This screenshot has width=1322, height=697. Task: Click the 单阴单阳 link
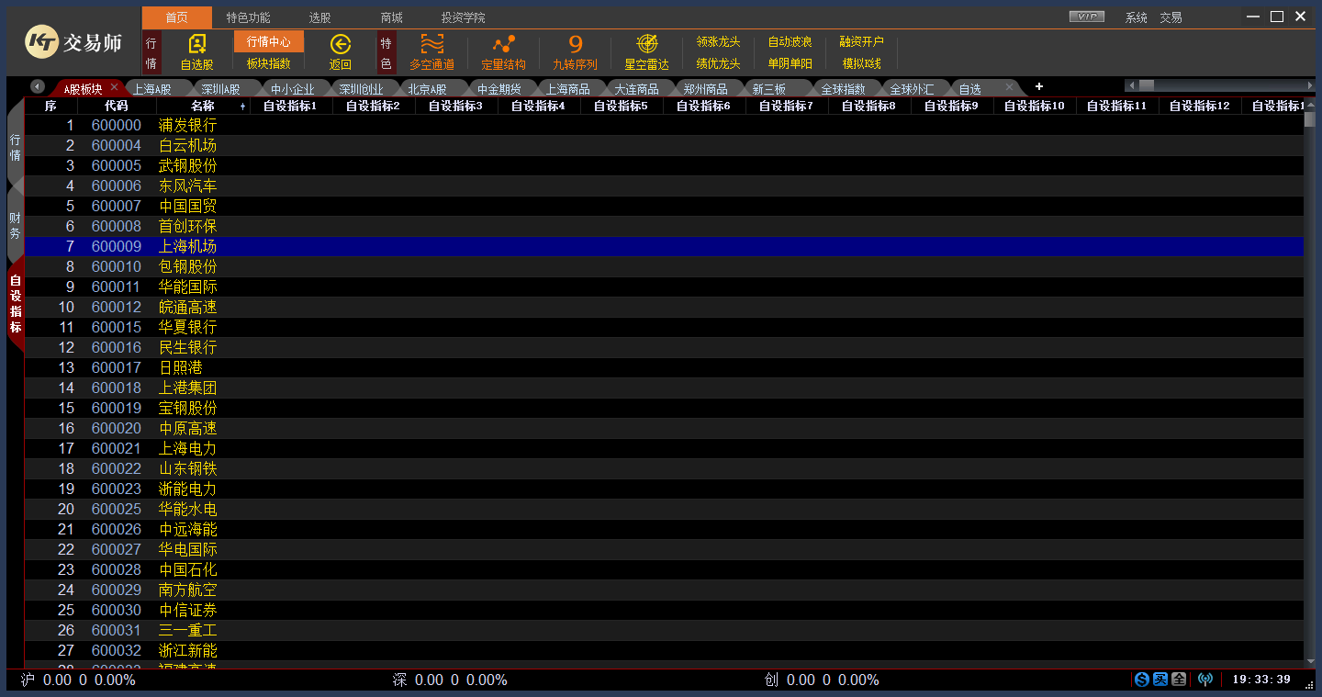click(x=790, y=64)
